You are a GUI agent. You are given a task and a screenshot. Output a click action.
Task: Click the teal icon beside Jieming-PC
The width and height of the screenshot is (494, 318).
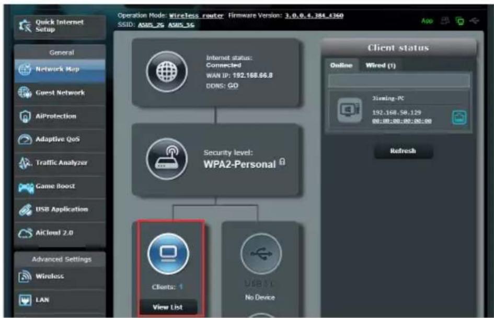point(459,117)
